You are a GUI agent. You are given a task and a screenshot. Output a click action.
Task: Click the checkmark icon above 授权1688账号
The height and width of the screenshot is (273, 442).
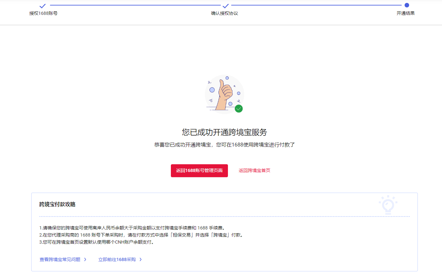click(43, 6)
